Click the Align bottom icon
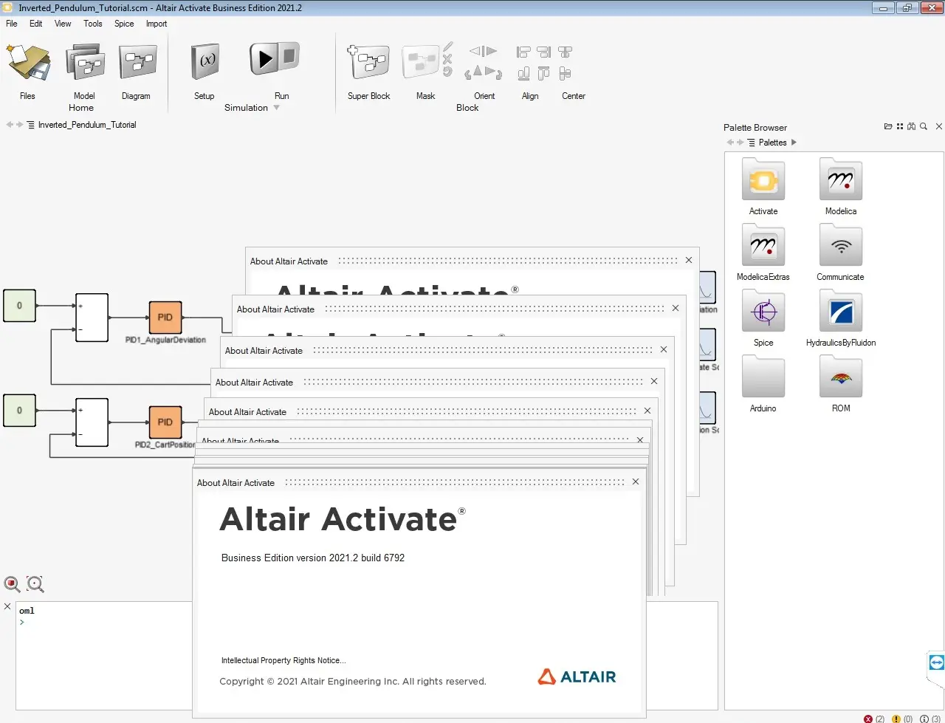This screenshot has width=945, height=723. tap(523, 73)
